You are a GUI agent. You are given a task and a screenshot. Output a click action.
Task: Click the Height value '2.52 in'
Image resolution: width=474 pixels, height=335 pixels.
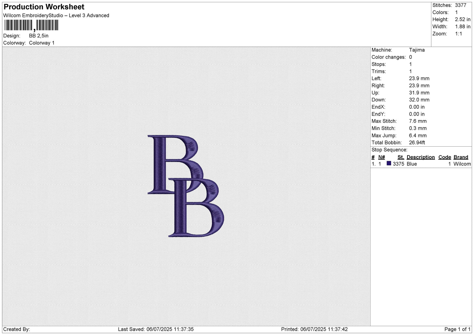[463, 19]
